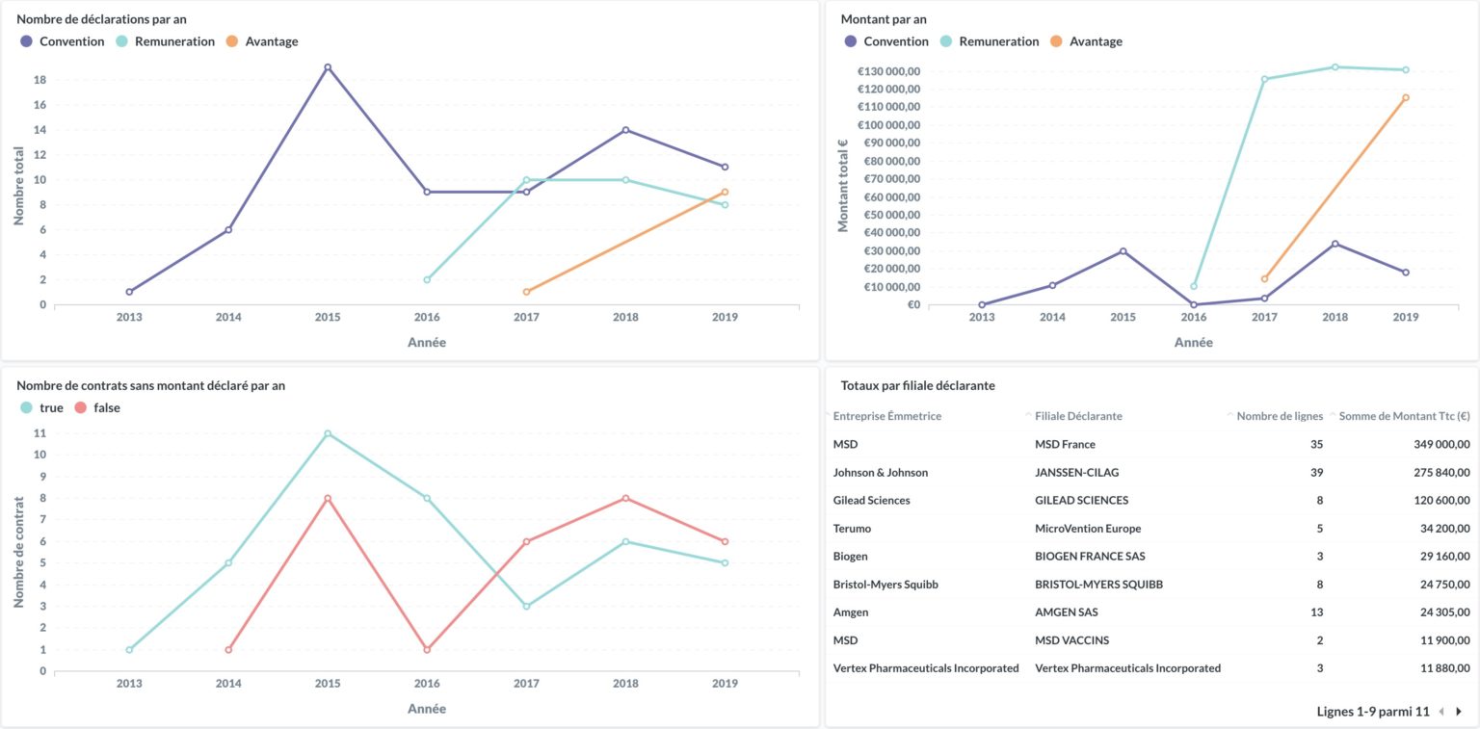Toggle Remuneration series in the Nombre de déclarations legend
This screenshot has width=1480, height=729.
[166, 41]
